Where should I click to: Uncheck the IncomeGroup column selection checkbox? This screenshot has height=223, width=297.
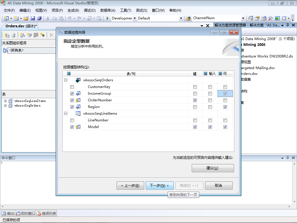72,94
